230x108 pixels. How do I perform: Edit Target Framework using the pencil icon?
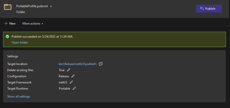[x=71, y=82]
